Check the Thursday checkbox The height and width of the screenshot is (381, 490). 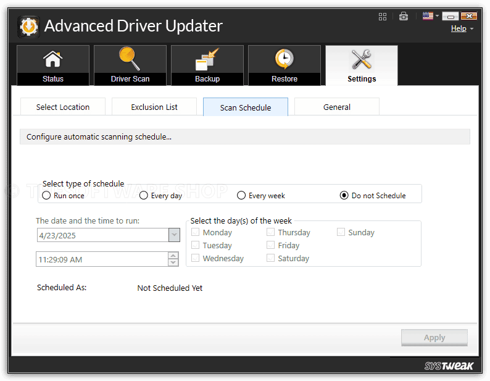click(x=271, y=232)
